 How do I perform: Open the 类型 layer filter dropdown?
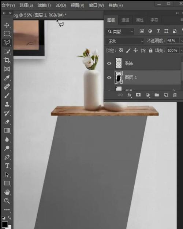point(120,32)
